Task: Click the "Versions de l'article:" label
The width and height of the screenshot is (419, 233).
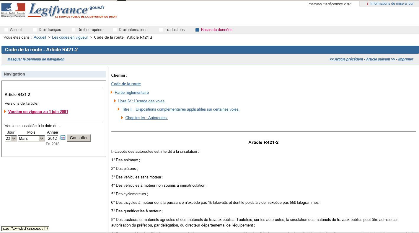Action: tap(22, 103)
